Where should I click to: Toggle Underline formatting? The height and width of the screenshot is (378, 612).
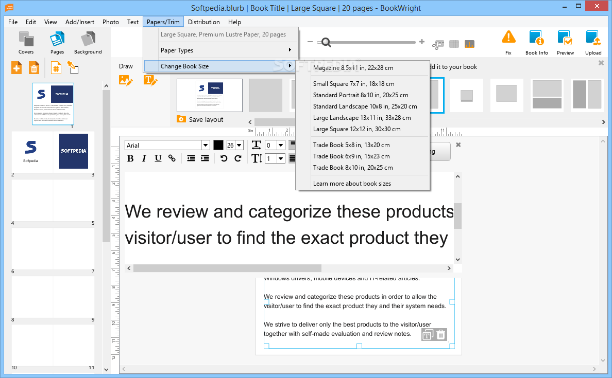[x=158, y=158]
